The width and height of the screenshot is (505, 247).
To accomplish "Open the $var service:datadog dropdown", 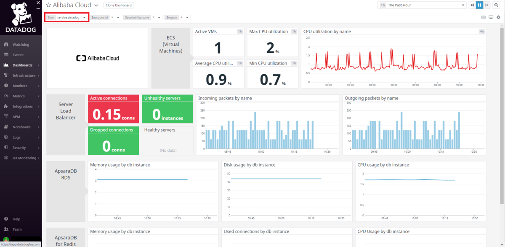I will tap(66, 18).
